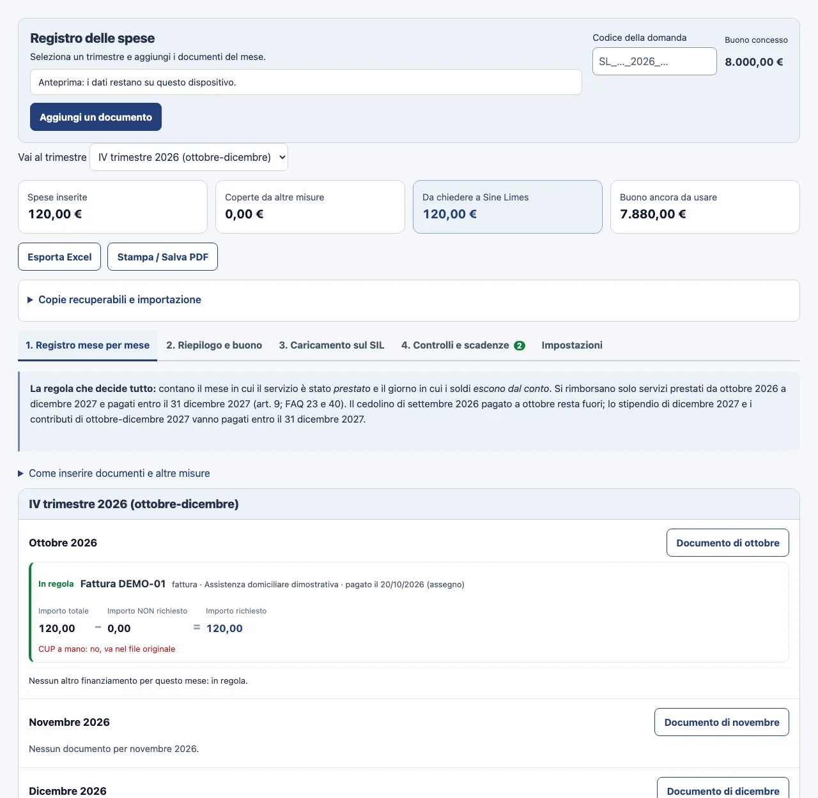Click the Buono concesso 8.000,00 € value
The width and height of the screenshot is (818, 798).
[754, 62]
